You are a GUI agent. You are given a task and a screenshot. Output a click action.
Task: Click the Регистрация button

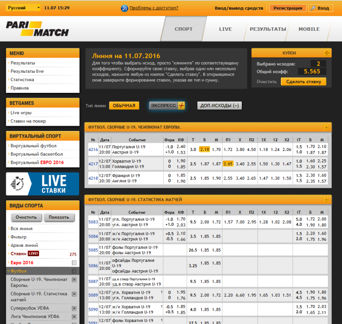click(x=287, y=8)
